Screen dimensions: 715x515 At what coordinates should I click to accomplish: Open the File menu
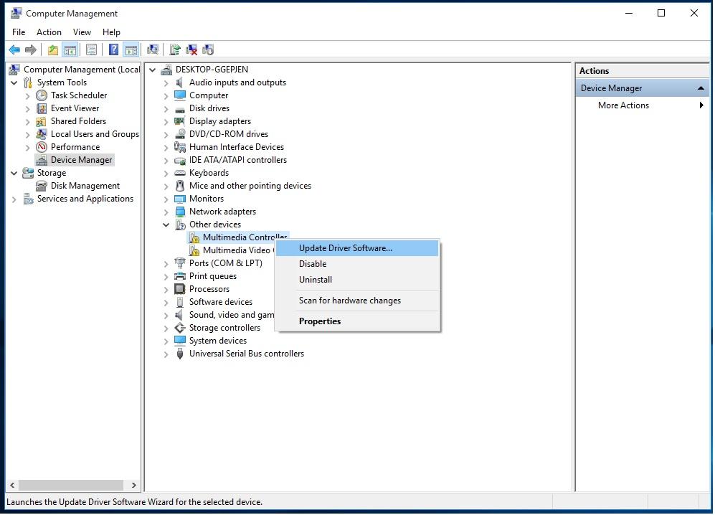[x=19, y=32]
